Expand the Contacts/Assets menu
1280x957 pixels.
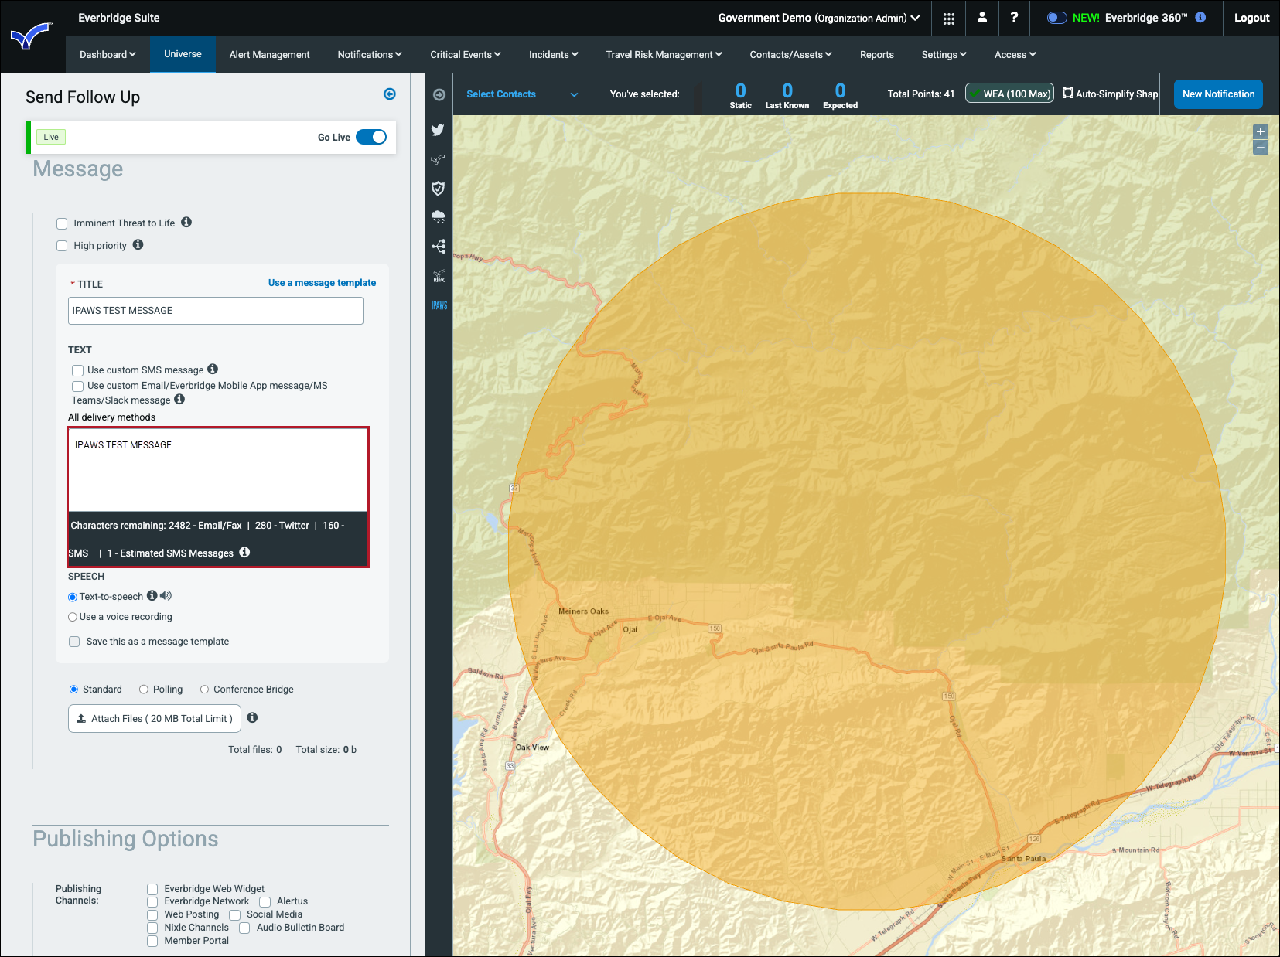coord(790,55)
